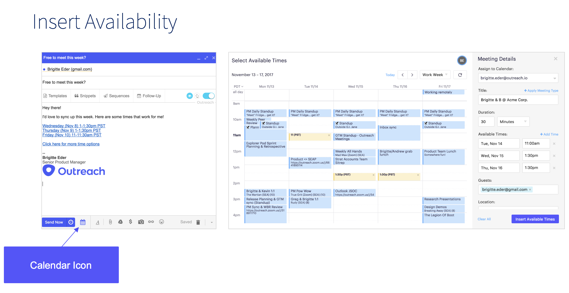Remove the Tue, Nov 14 available time
Screen dimensions: 569x293
coord(554,143)
